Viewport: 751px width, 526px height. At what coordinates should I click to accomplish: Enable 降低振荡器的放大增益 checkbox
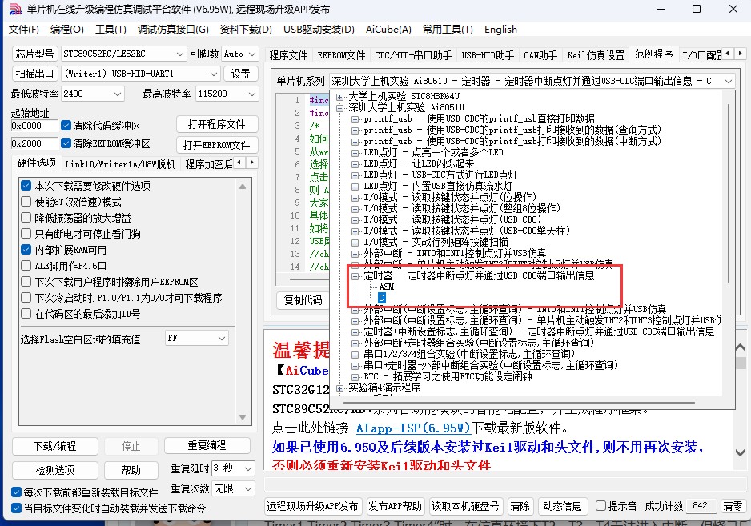[x=26, y=218]
